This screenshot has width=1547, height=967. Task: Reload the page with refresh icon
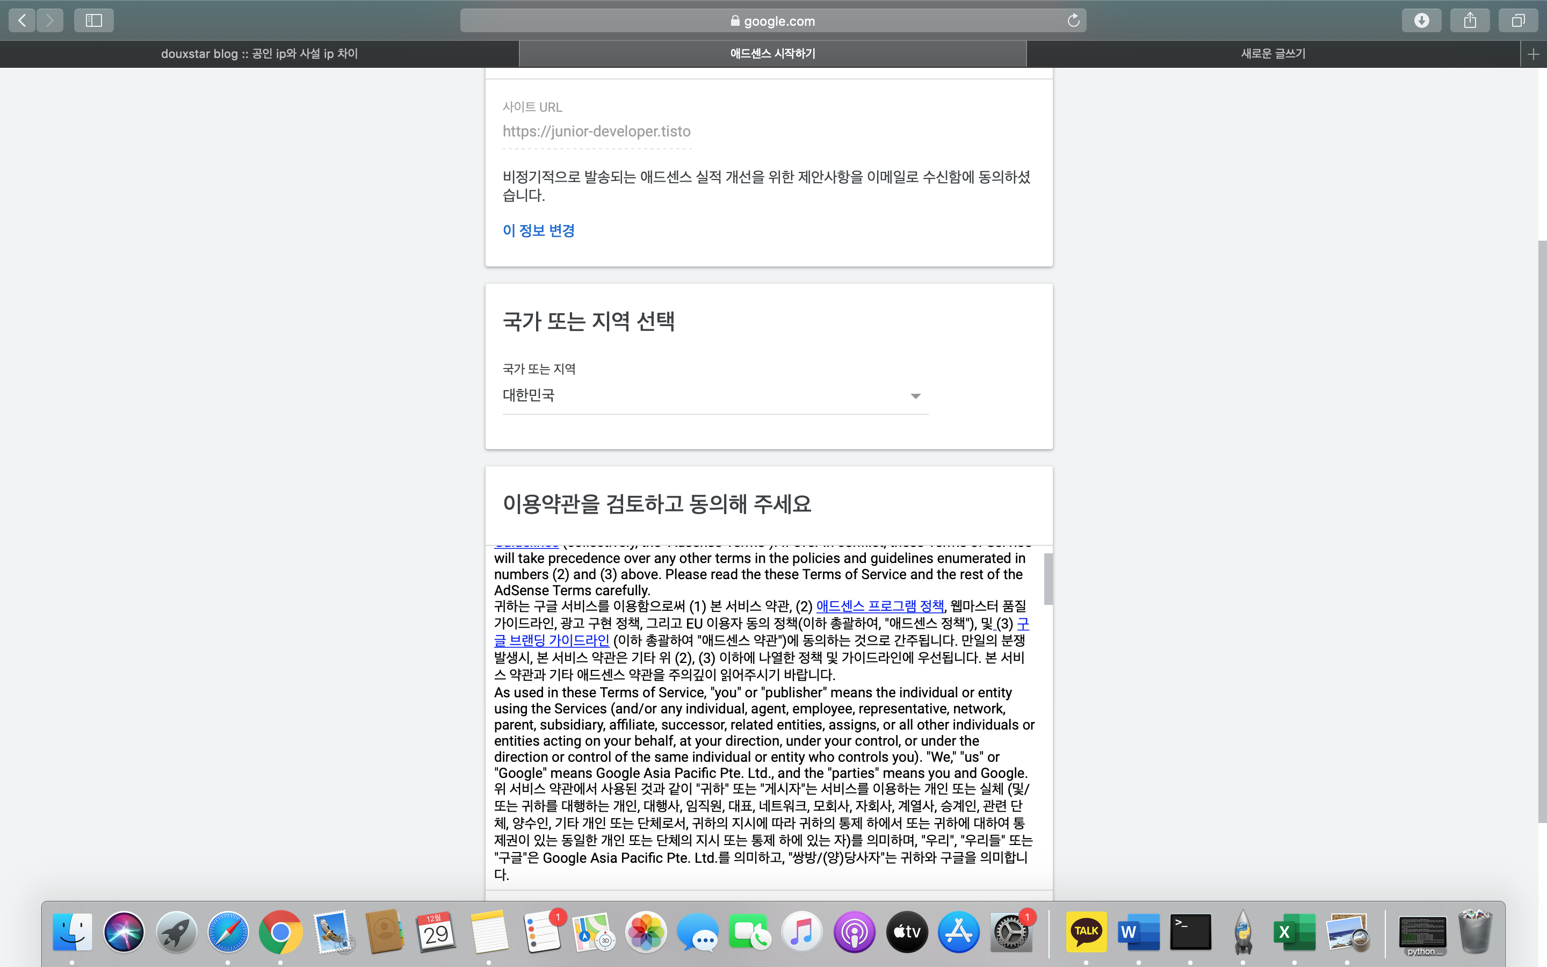click(1073, 20)
